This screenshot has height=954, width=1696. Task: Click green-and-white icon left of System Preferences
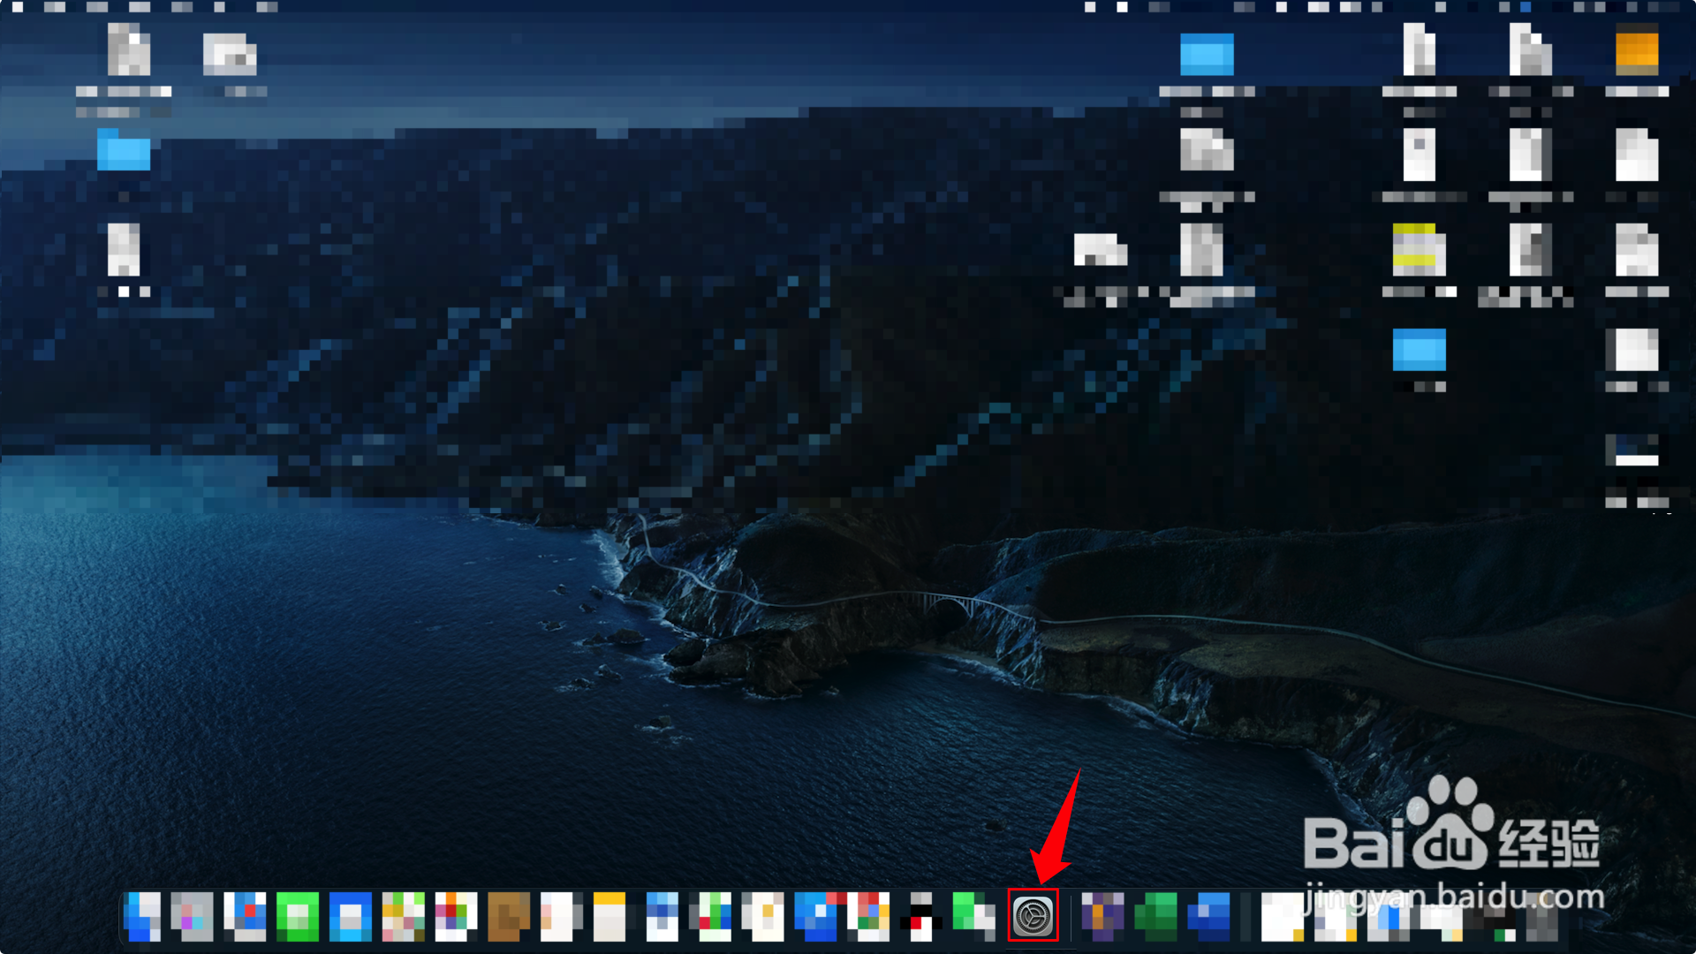(973, 916)
